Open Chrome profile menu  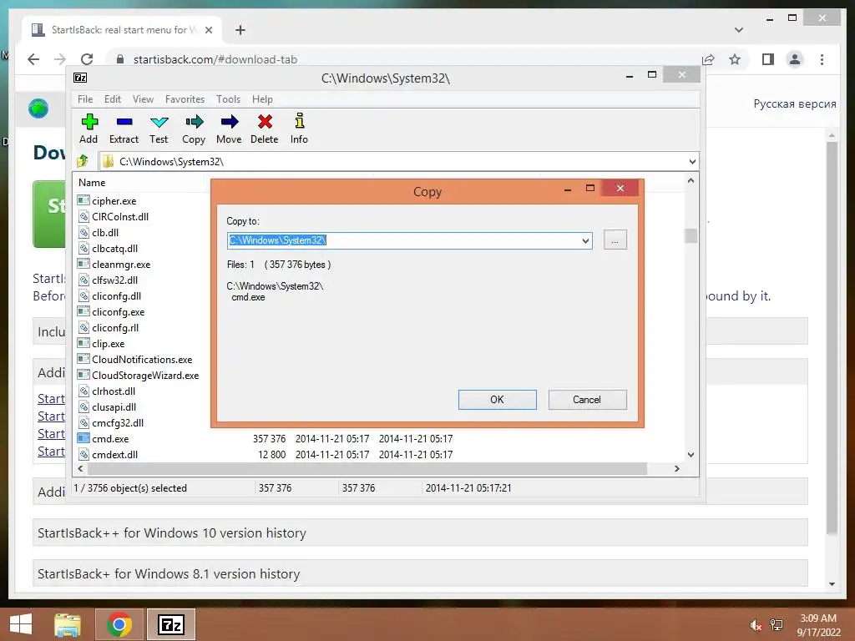click(795, 59)
